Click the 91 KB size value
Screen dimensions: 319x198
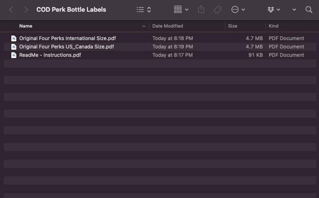[256, 55]
